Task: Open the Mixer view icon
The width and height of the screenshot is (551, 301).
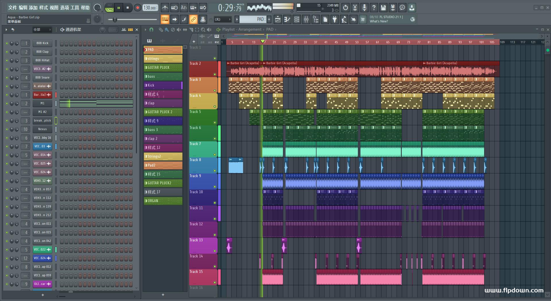Action: point(306,19)
